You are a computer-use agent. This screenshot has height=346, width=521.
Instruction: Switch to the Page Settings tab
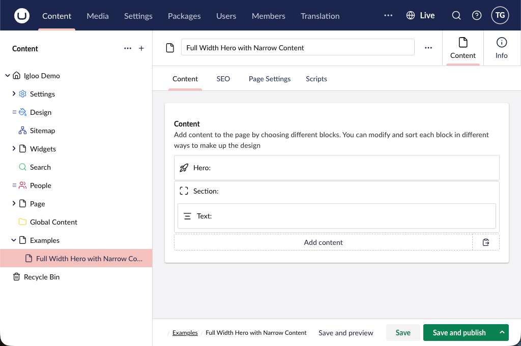click(270, 79)
